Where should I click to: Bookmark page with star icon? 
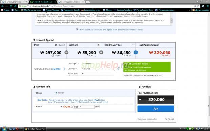(198, 6)
